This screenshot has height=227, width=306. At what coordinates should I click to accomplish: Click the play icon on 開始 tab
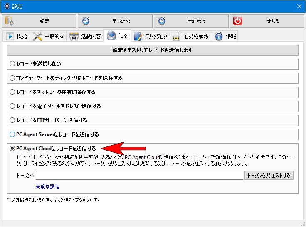tap(10, 36)
